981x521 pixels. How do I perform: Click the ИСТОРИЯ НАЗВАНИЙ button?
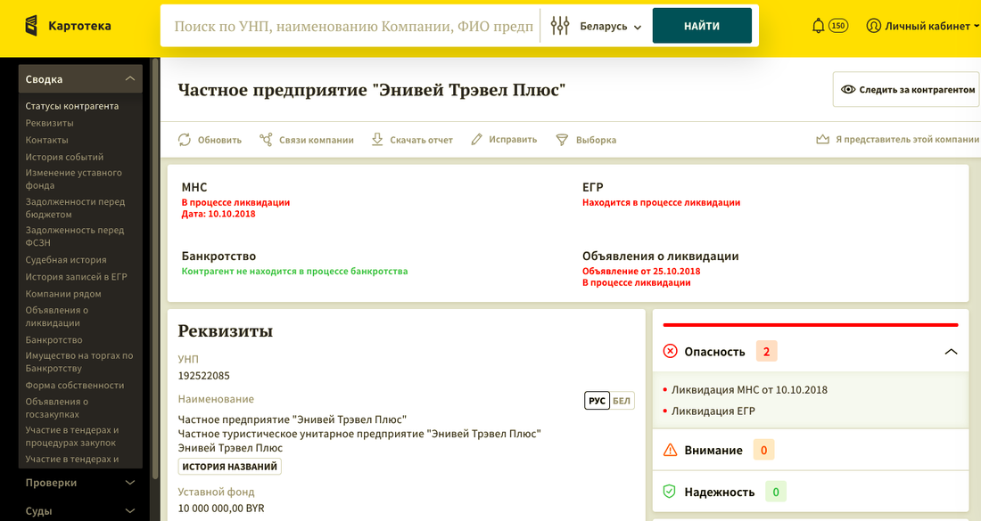pos(229,467)
